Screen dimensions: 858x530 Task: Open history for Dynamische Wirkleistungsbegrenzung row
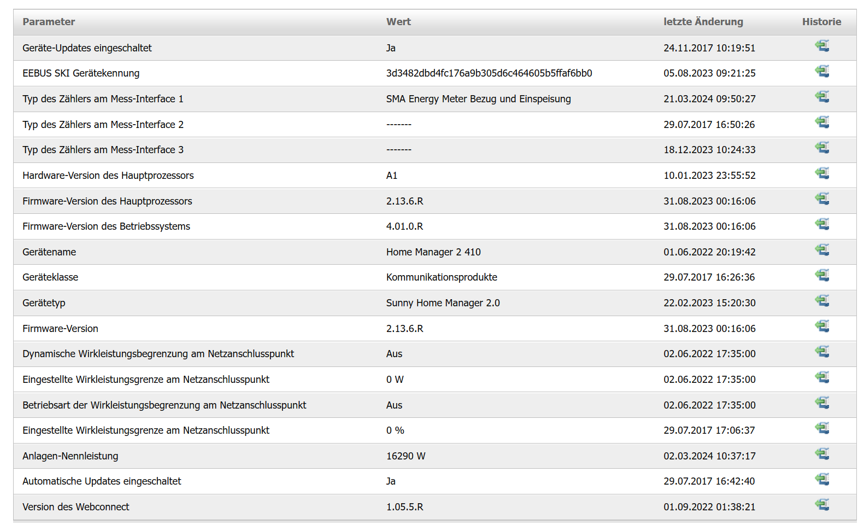coord(822,352)
